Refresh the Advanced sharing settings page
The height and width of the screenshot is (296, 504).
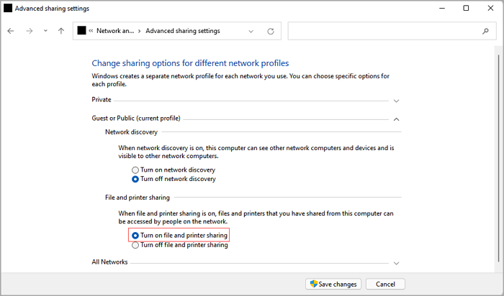271,32
